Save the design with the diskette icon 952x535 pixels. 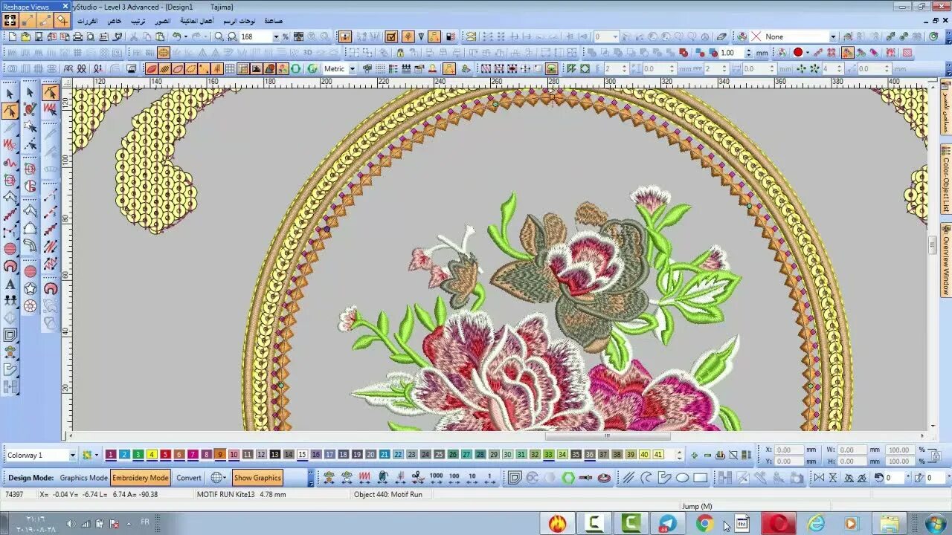(39, 36)
